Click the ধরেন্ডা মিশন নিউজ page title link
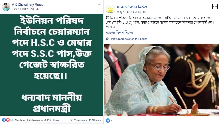 pos(132,7)
